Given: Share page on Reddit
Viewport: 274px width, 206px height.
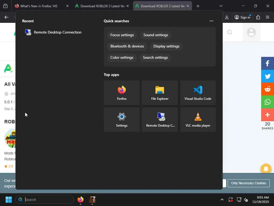Looking at the screenshot, I should [x=268, y=89].
